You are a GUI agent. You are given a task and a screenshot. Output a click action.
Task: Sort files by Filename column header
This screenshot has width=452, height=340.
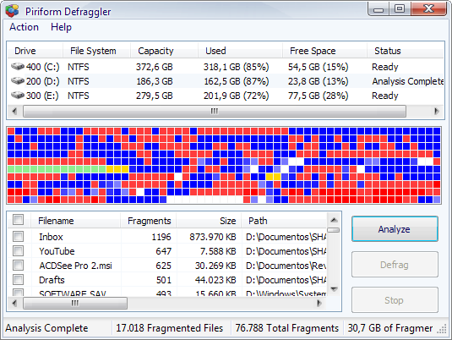tap(75, 221)
